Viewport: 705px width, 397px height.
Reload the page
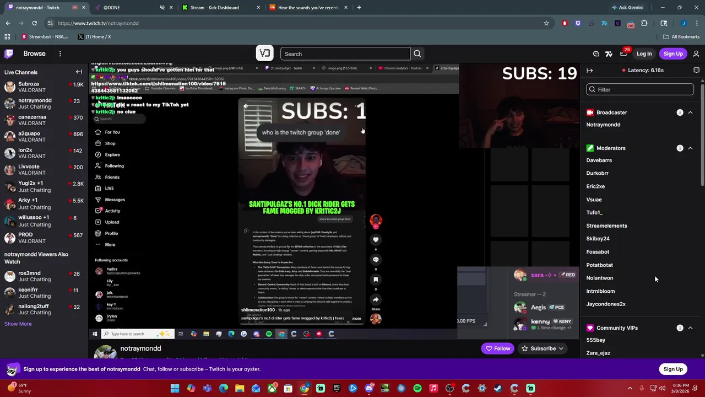pos(34,23)
